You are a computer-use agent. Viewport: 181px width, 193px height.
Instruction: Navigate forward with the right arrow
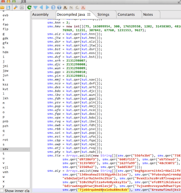47,7
